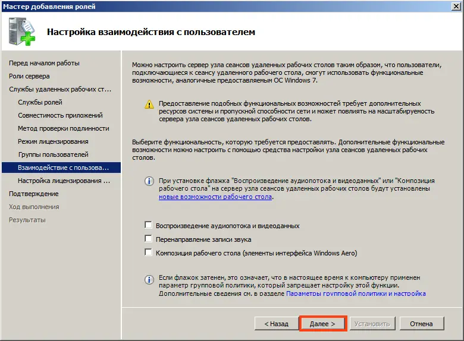
Task: Cancel the wizard with "Отмена"
Action: pos(421,324)
